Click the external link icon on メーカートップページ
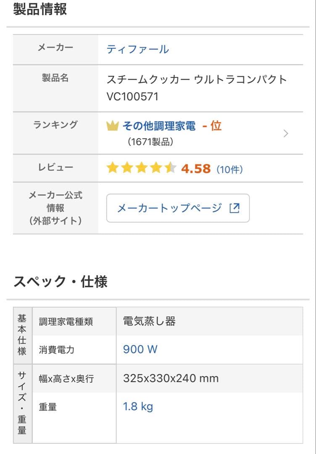Screen dimensions: 316x454 (234, 208)
